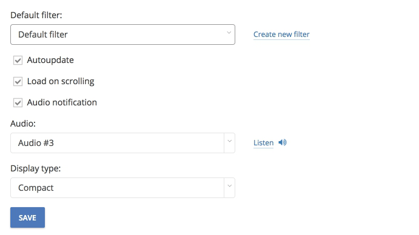Click the chevron arrow of Display type select
This screenshot has height=235, width=419.
click(230, 186)
